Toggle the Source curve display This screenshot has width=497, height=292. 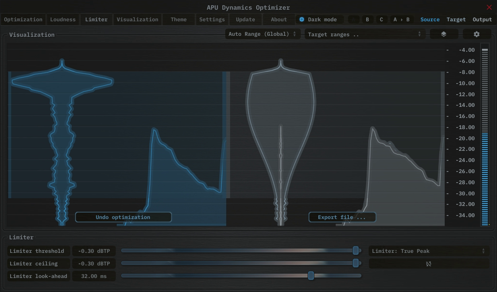pyautogui.click(x=430, y=19)
